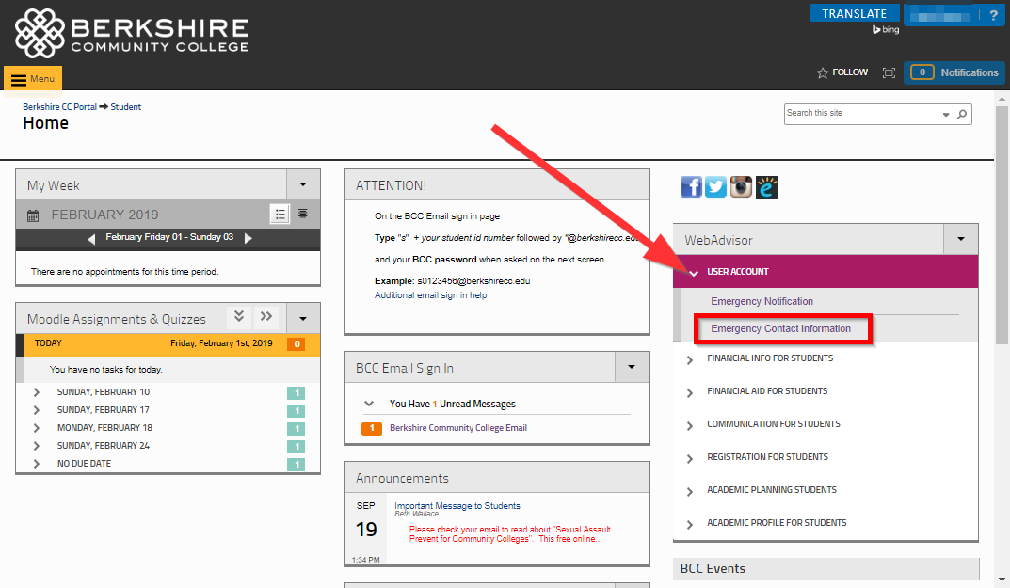1010x588 pixels.
Task: Click the Student breadcrumb link
Action: 125,107
